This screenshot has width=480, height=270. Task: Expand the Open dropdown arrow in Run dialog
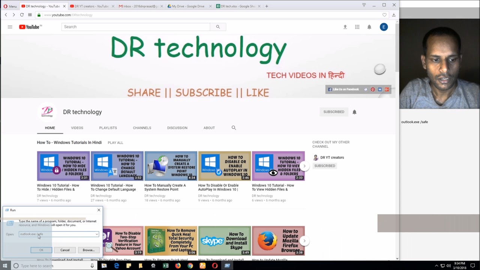click(x=97, y=234)
